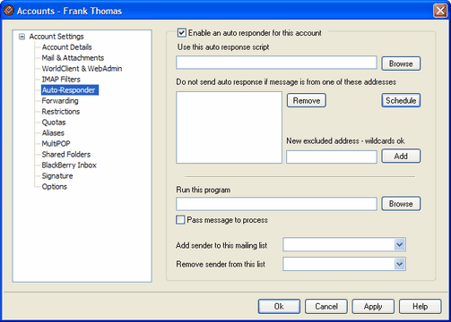Show the Quotas settings

[x=54, y=123]
